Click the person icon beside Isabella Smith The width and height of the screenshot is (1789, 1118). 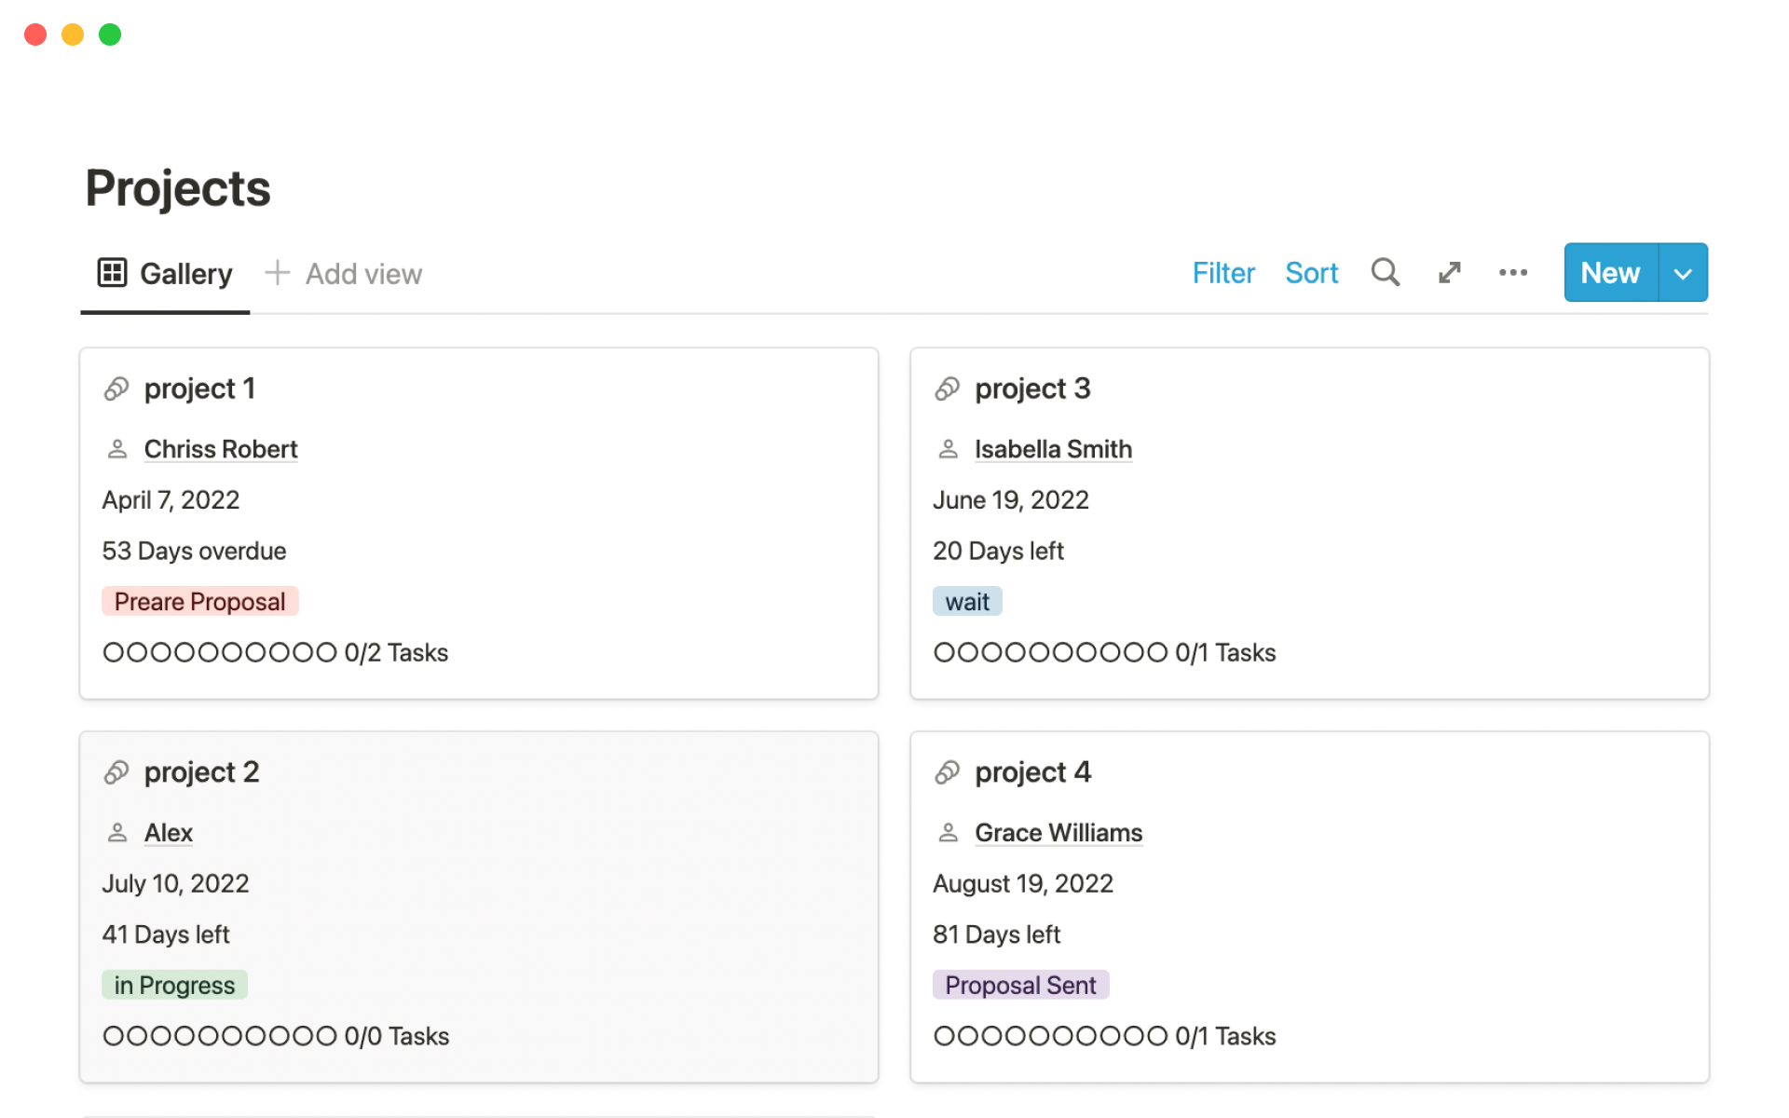click(948, 449)
